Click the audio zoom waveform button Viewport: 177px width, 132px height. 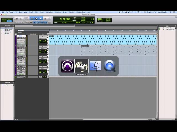(x=17, y=19)
